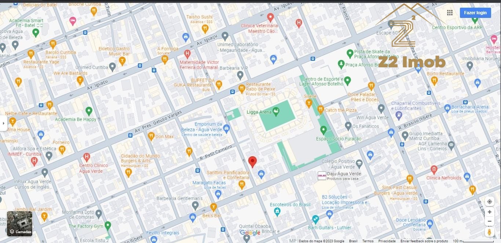Click the red location pin marker
Screen dimensions: 501x243
point(252,162)
